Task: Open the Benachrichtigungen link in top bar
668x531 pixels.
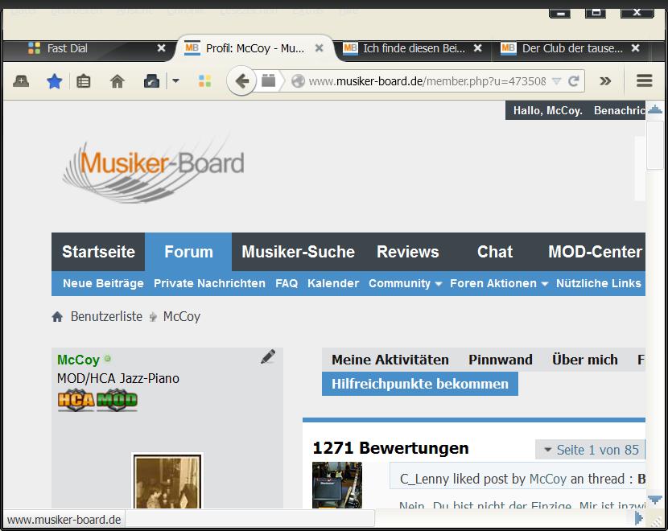Action: (620, 111)
